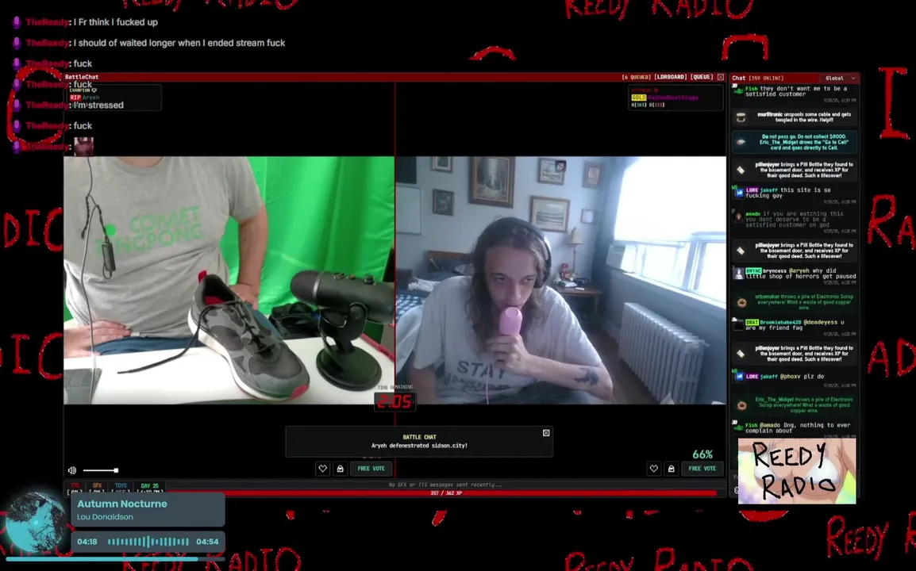Click the DAY 25 status indicator
The image size is (916, 571).
coord(149,489)
